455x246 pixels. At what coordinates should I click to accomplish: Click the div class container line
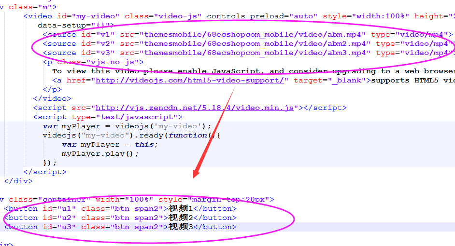[137, 200]
